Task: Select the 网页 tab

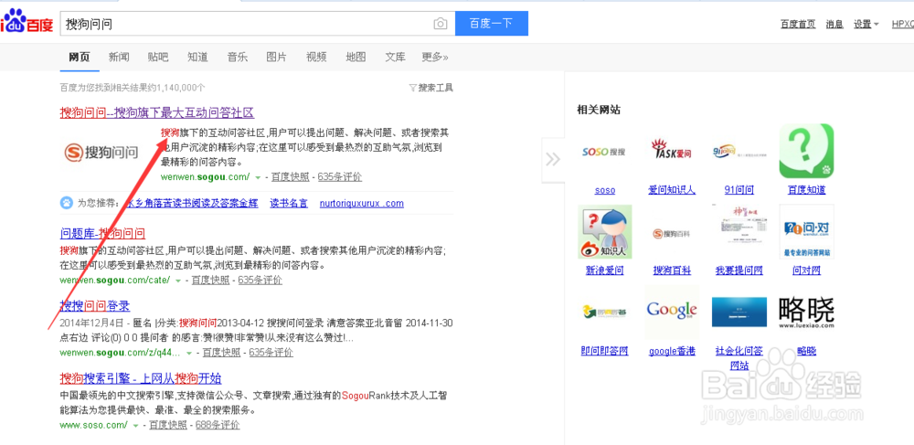Action: pos(80,57)
